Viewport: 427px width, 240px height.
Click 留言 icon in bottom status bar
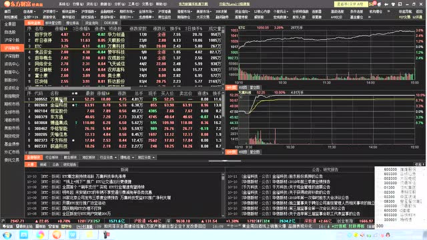coord(8,227)
